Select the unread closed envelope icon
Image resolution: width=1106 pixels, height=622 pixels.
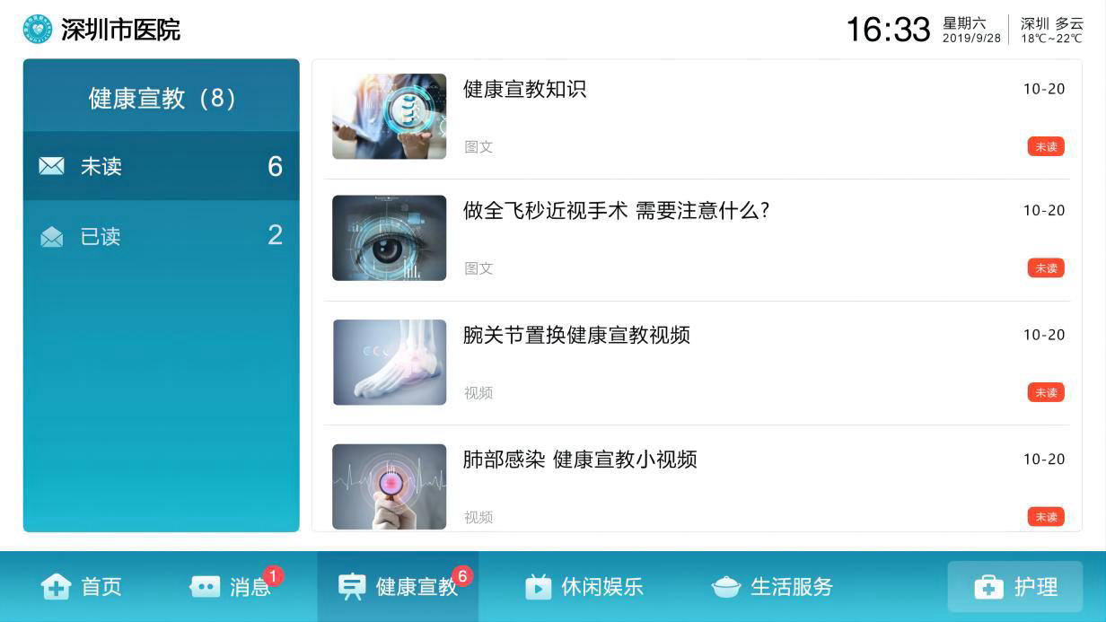click(x=51, y=166)
